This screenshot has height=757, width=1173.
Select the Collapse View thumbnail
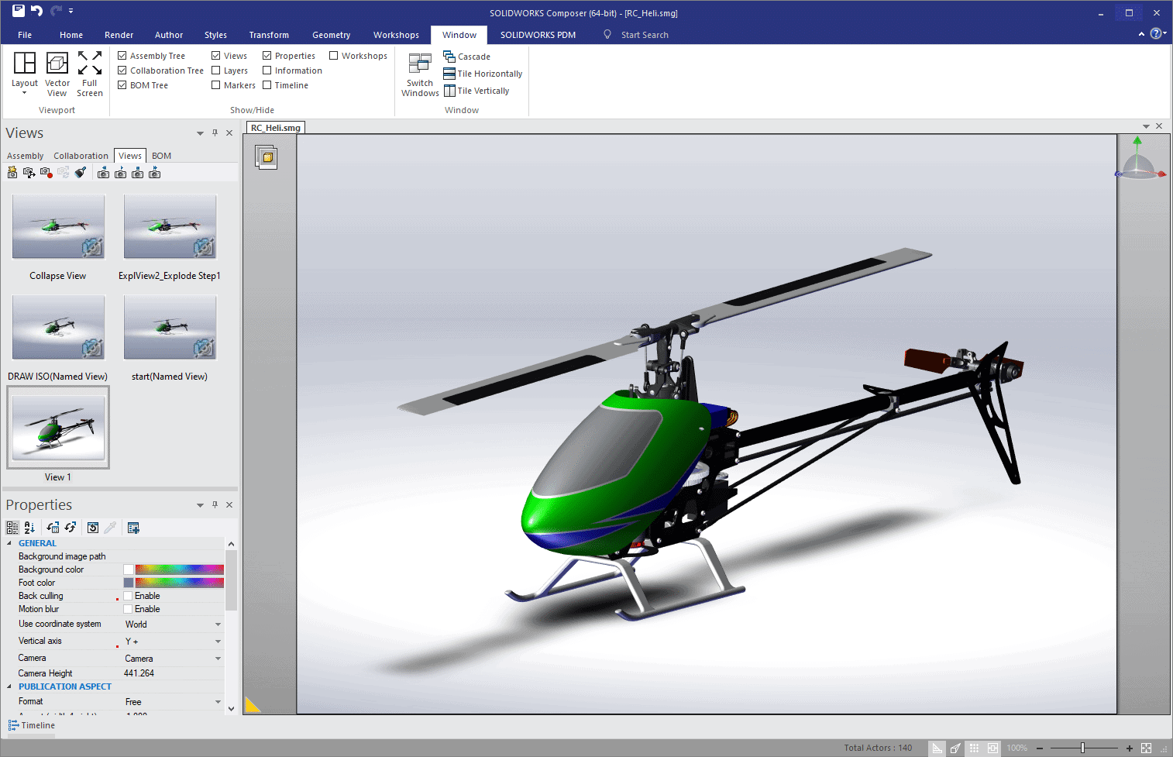(58, 227)
